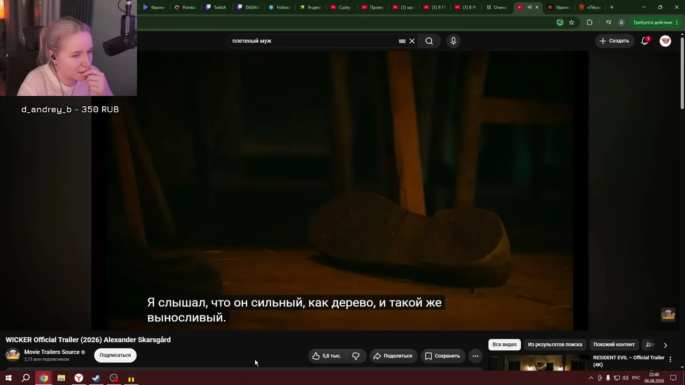Click the video player area
Screen dimensions: 685x385
click(340, 190)
